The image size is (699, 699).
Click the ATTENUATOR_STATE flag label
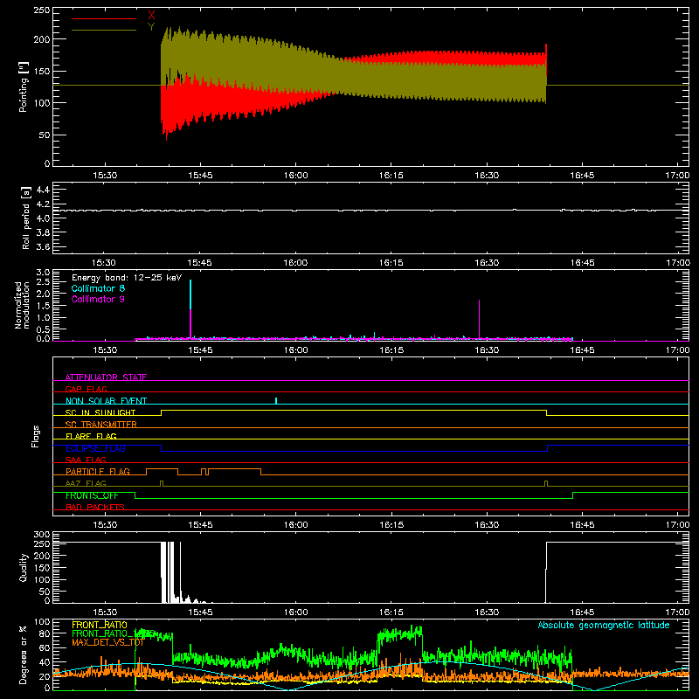(106, 377)
